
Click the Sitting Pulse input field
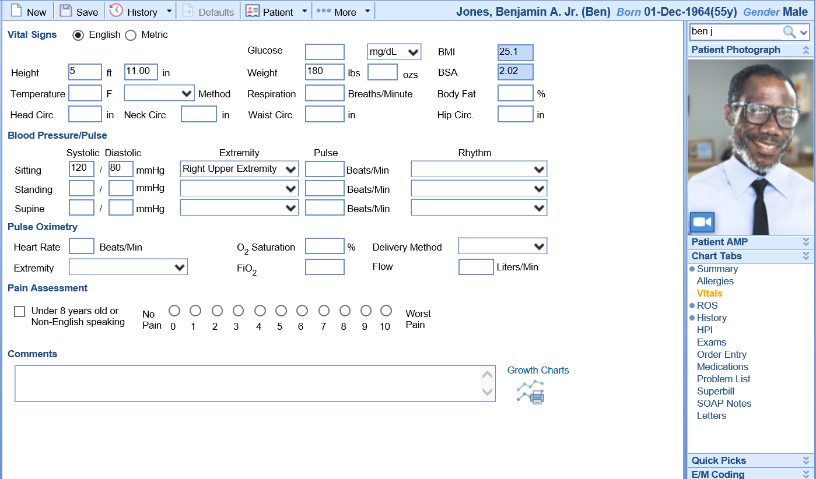(x=325, y=169)
